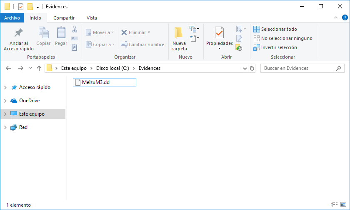Screen dimensions: 350x210
Task: Open the ribbon help question mark icon
Action: (x=345, y=17)
